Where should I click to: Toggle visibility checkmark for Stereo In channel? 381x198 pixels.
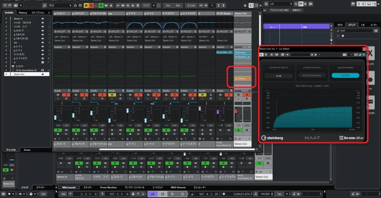click(6, 18)
